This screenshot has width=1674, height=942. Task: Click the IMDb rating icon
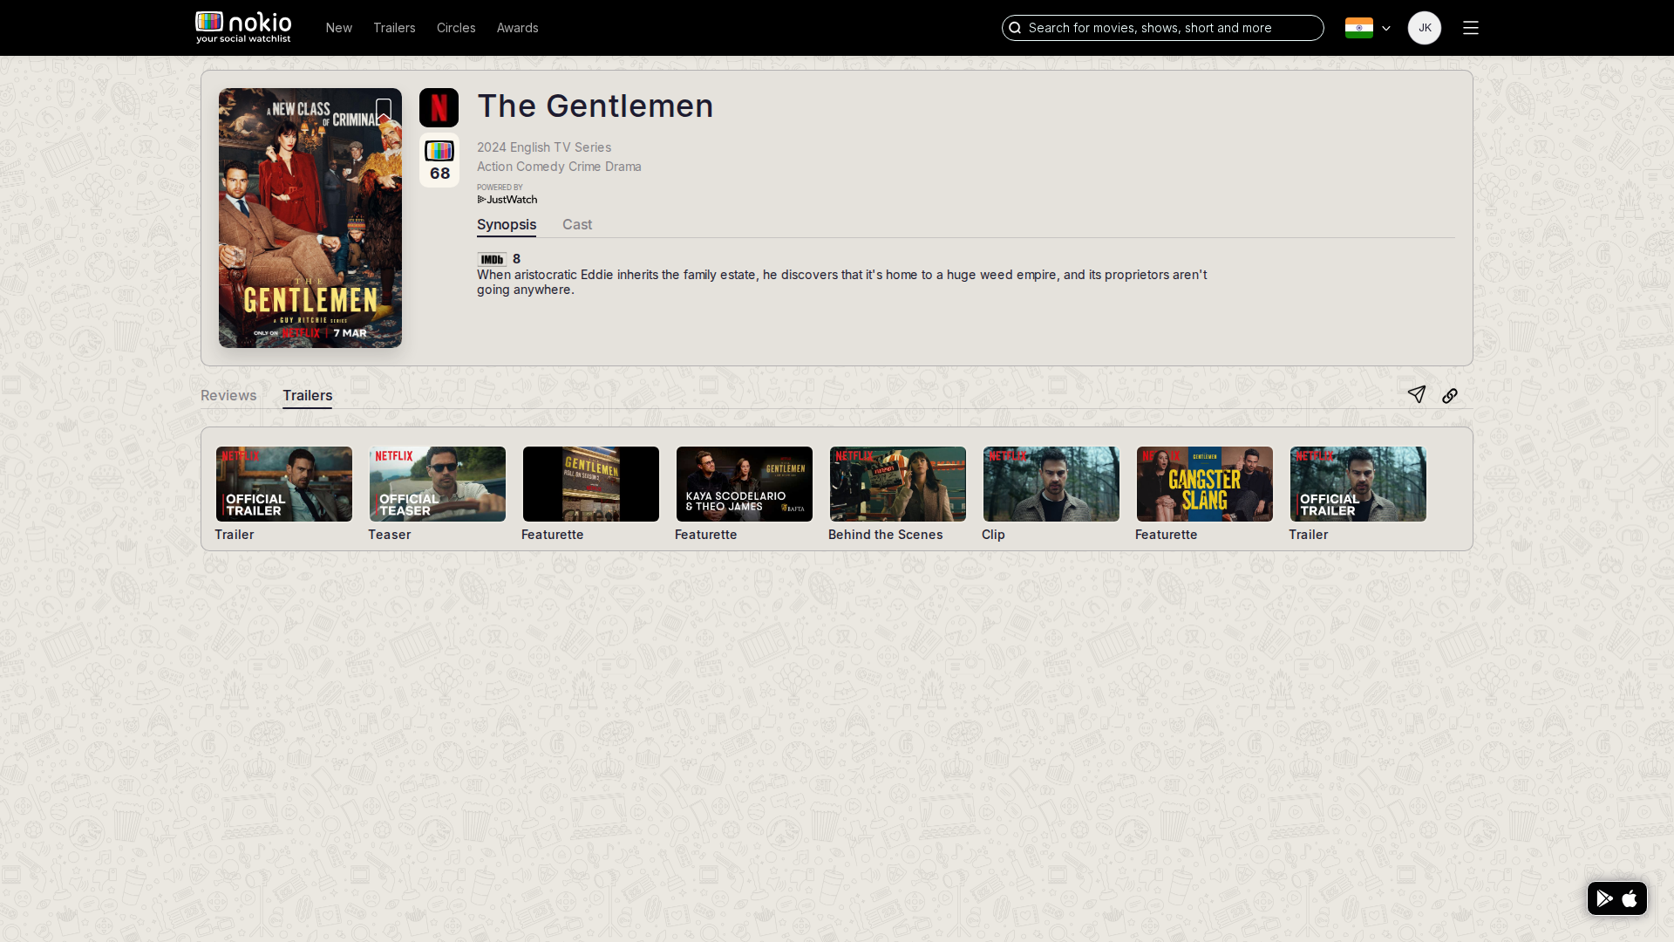[492, 259]
